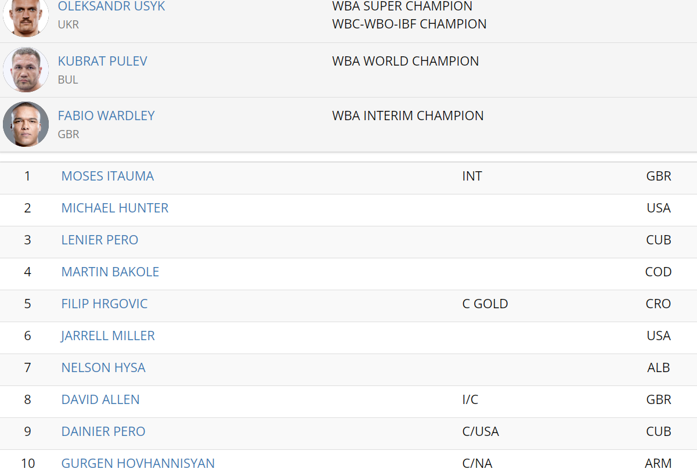Select Jarrell Miller in rankings
The image size is (697, 476).
click(108, 336)
